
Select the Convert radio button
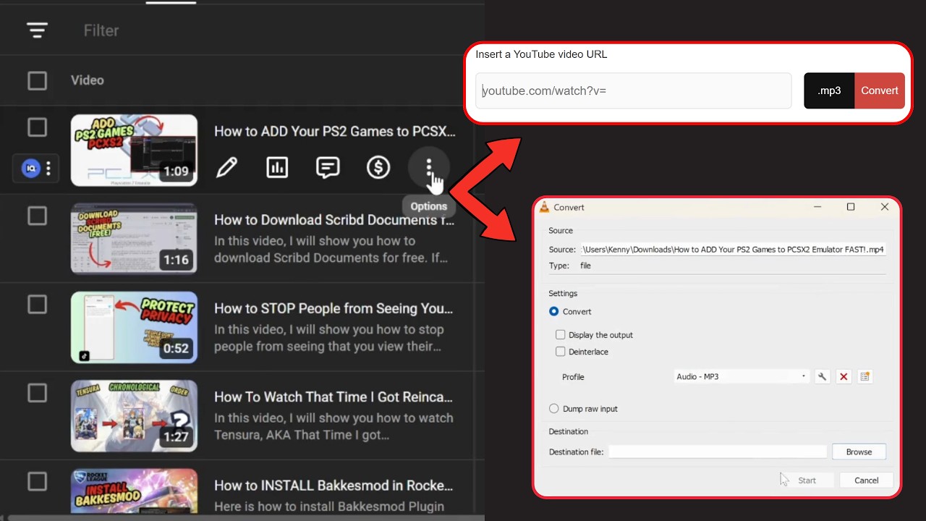coord(554,311)
